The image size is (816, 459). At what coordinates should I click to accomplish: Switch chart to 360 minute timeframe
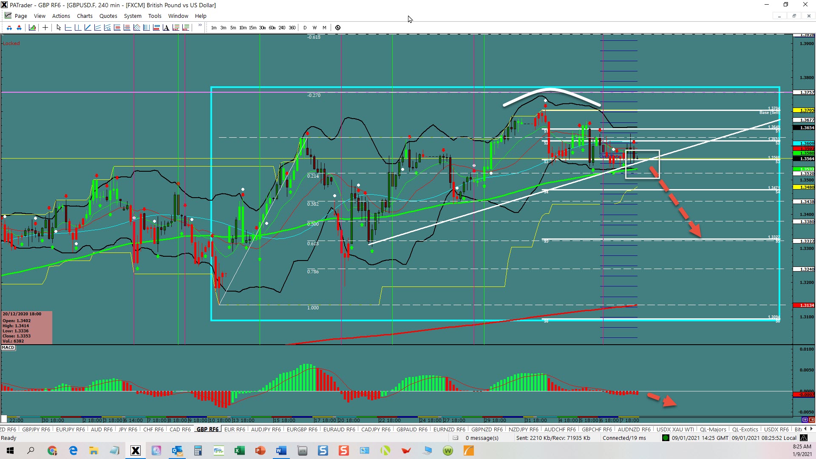click(292, 28)
